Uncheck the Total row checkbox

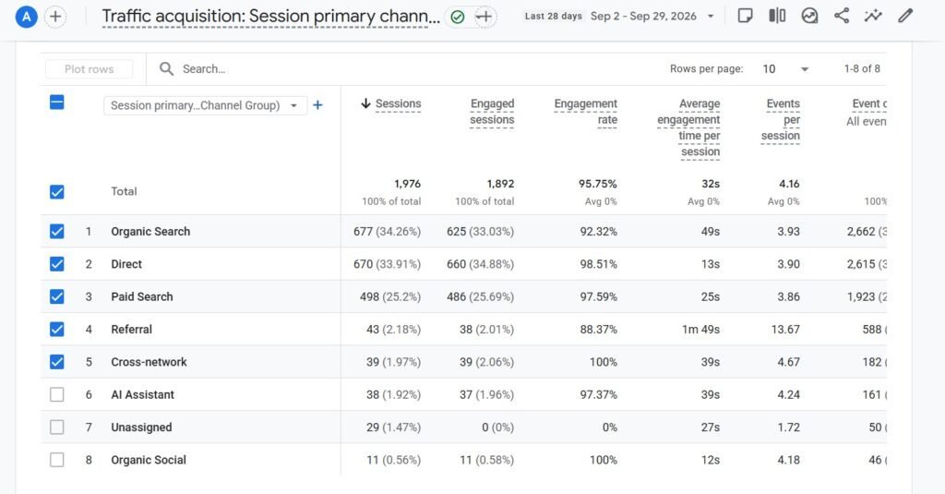click(x=56, y=192)
